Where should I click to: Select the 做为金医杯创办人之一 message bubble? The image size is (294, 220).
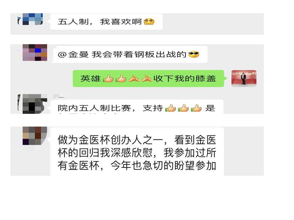[137, 152]
